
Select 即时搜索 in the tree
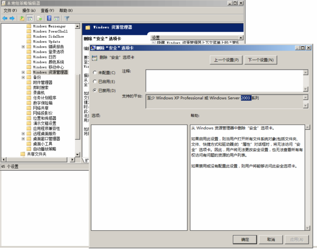[x=41, y=88]
